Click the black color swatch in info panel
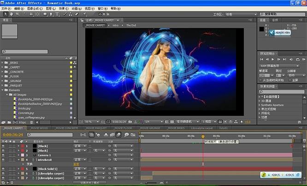Viewport: 307px width, 186px height. [x=262, y=29]
